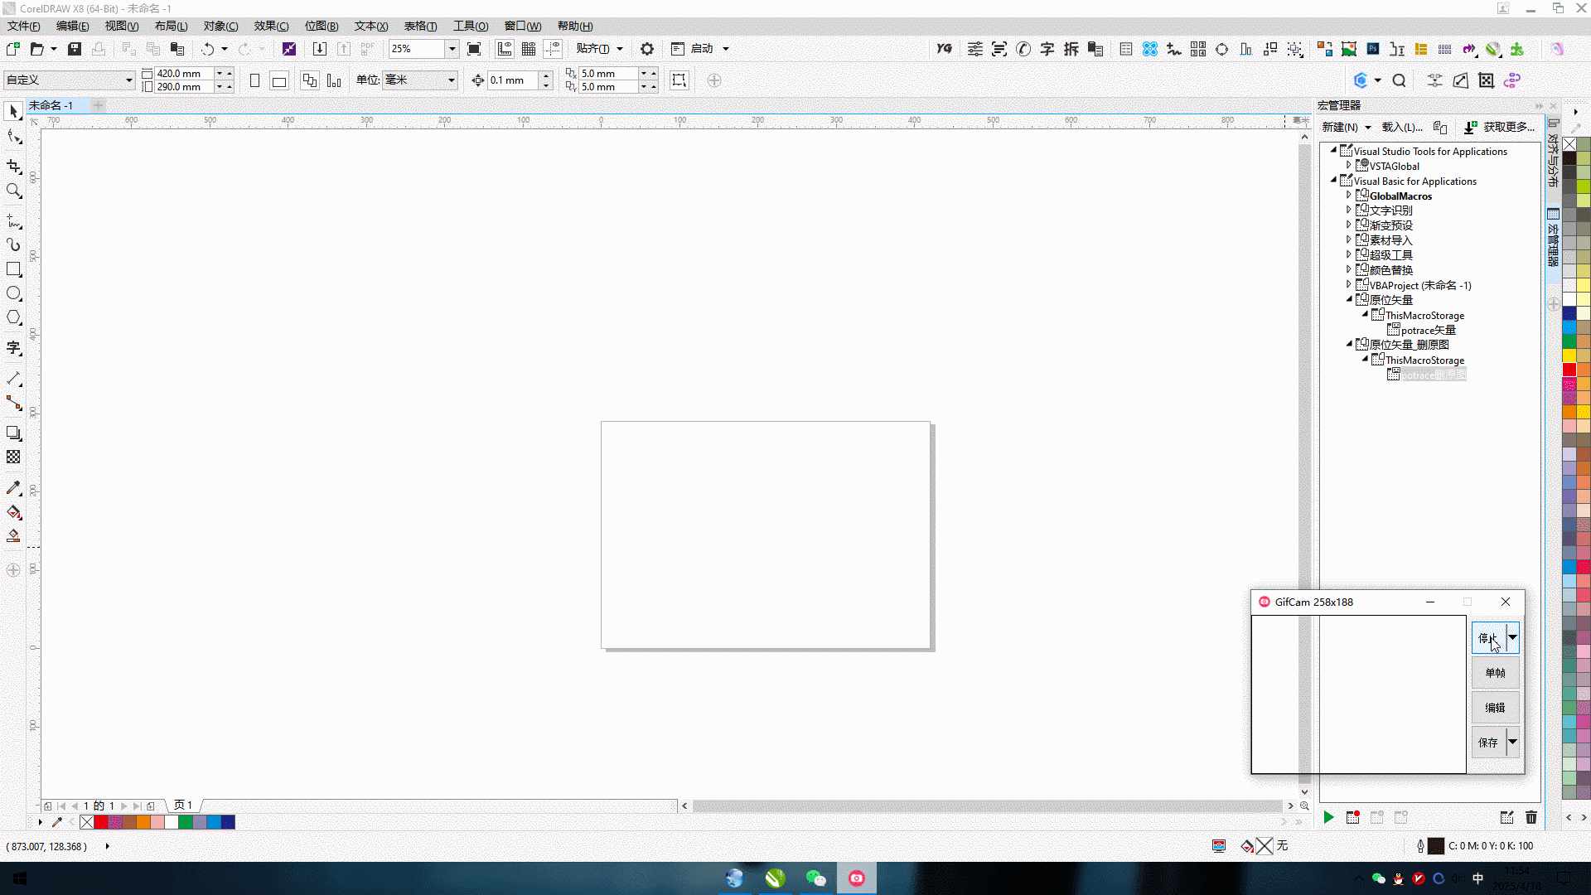Image resolution: width=1591 pixels, height=895 pixels.
Task: Pick the green swatch in document palette
Action: tap(186, 822)
